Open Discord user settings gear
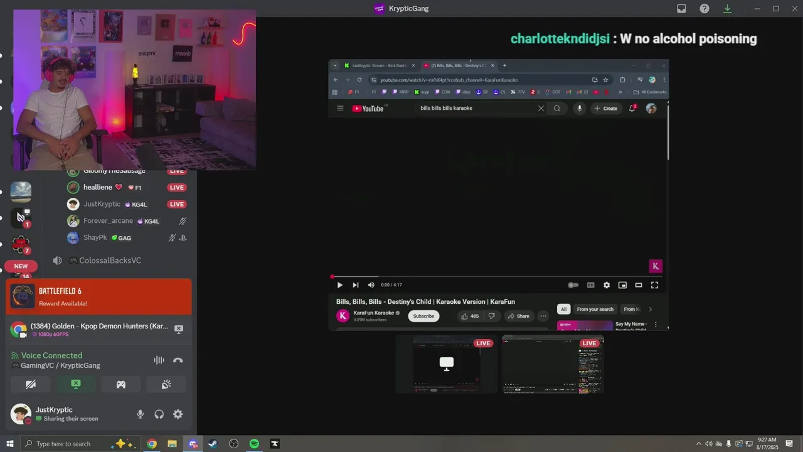The height and width of the screenshot is (452, 803). (178, 414)
